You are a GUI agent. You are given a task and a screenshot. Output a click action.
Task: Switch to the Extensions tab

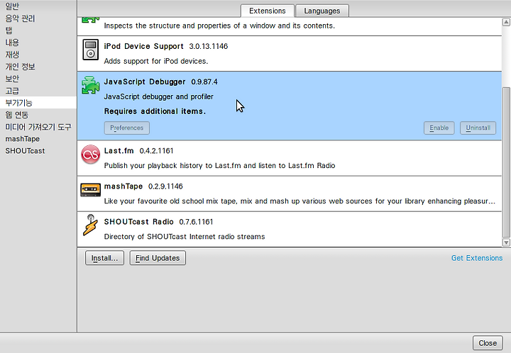click(x=268, y=11)
